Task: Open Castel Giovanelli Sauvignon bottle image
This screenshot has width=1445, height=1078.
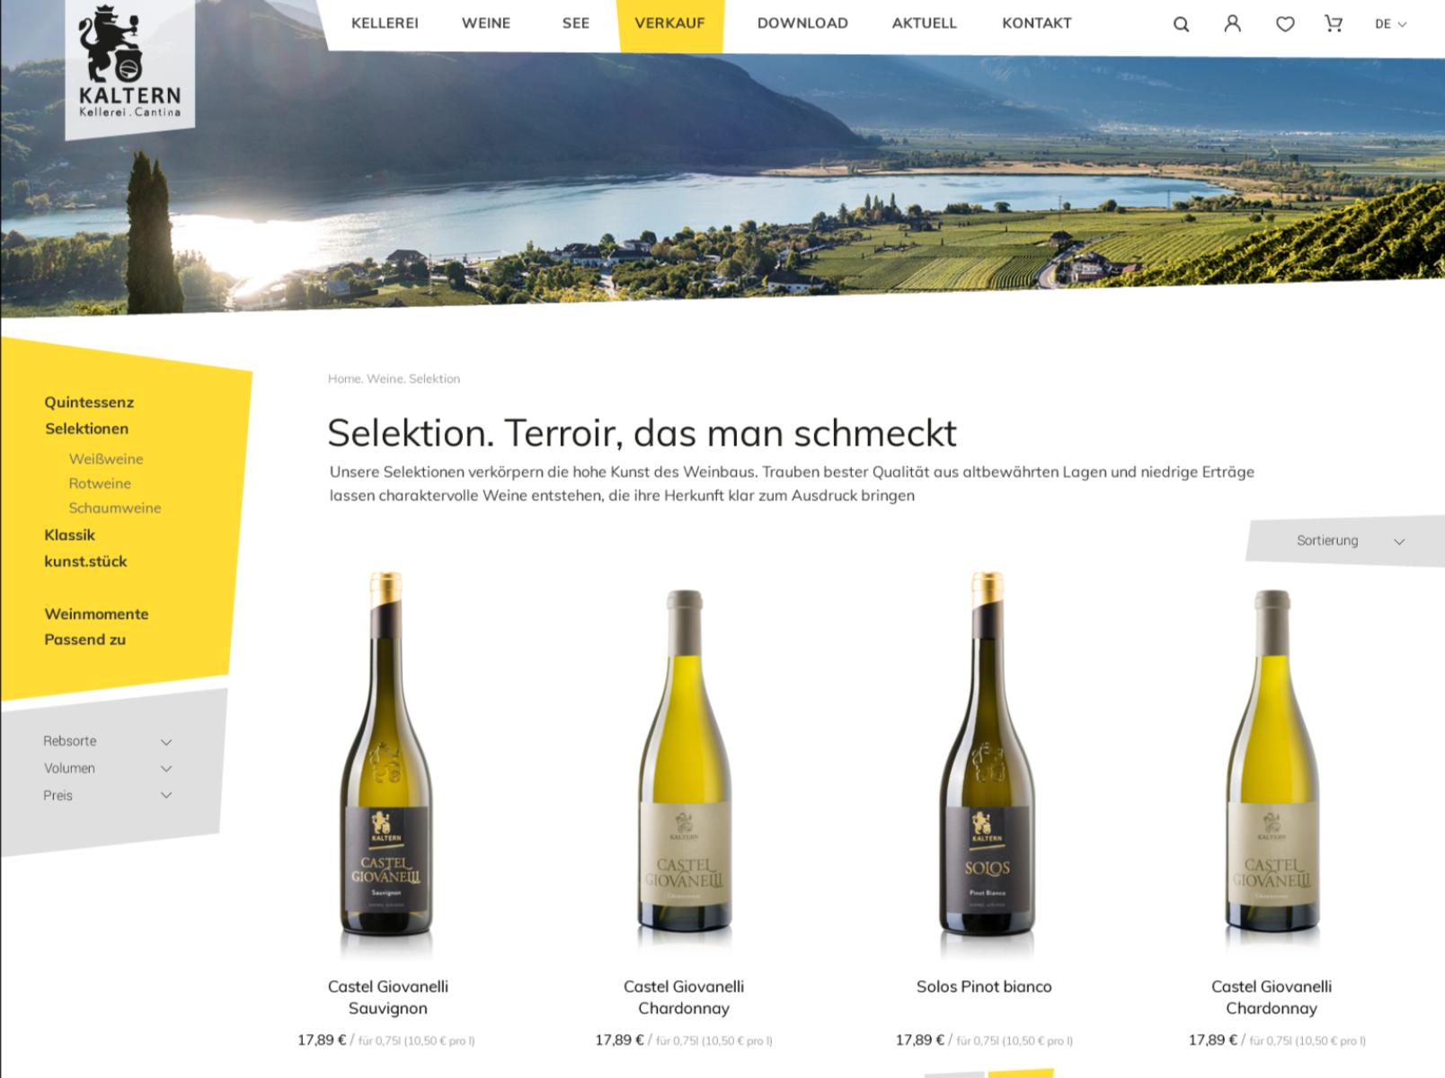Action: [x=386, y=764]
